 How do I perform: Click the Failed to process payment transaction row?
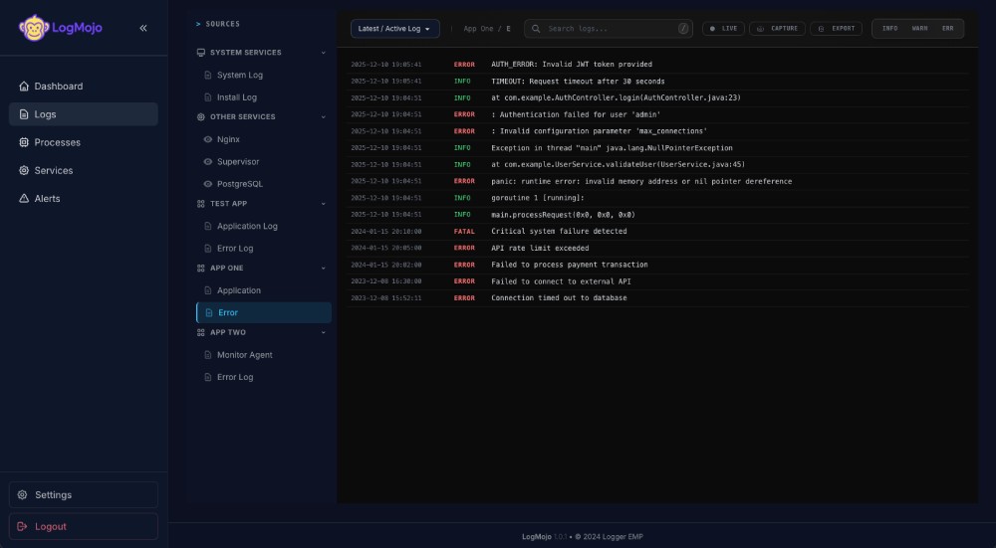coord(657,265)
